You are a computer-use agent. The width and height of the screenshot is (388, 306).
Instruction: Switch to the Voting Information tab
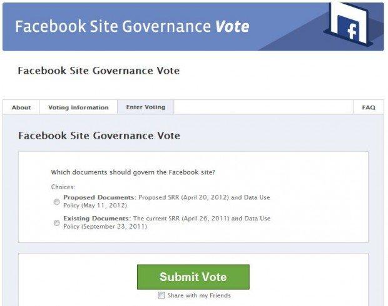pos(78,107)
